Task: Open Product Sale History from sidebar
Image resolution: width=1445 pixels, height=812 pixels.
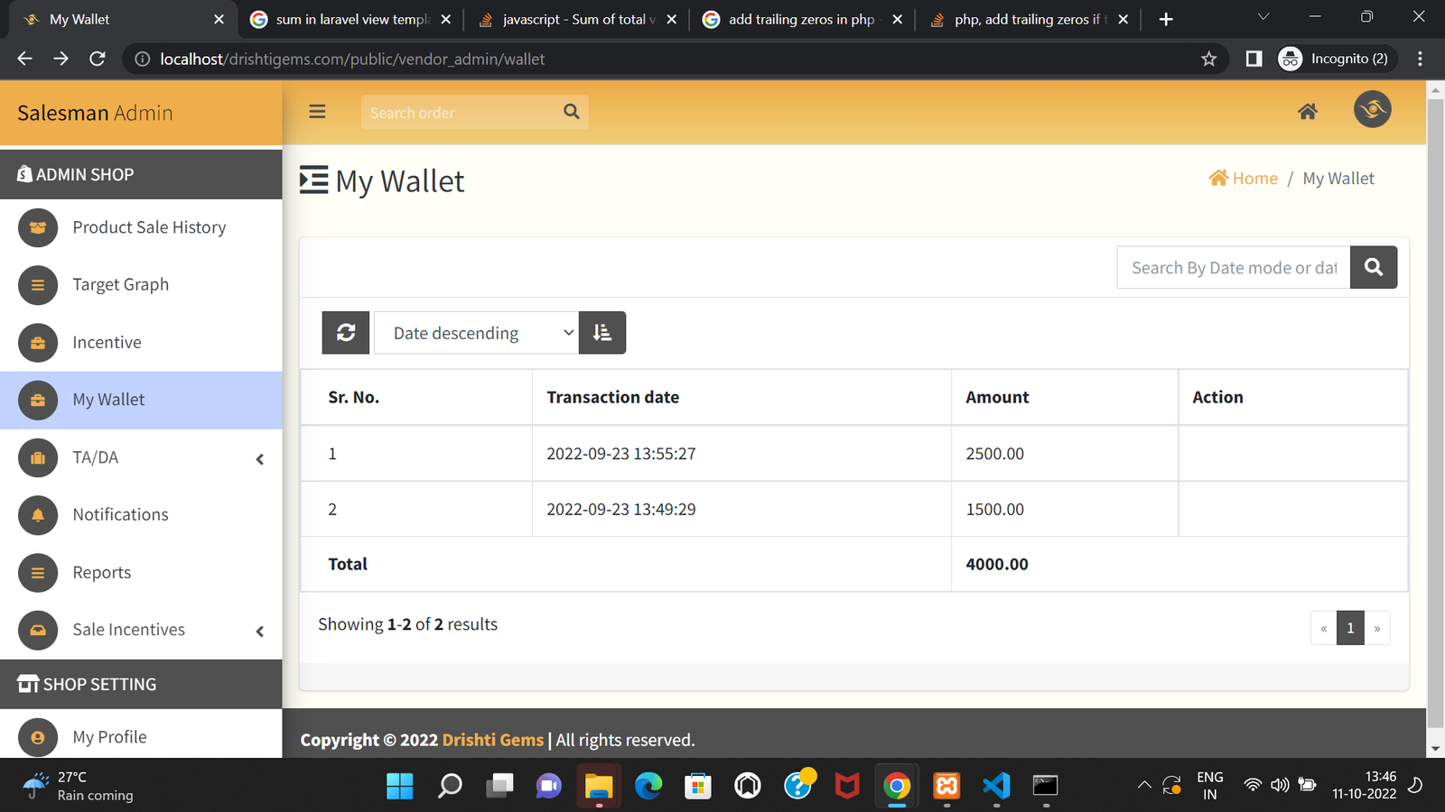Action: (x=149, y=227)
